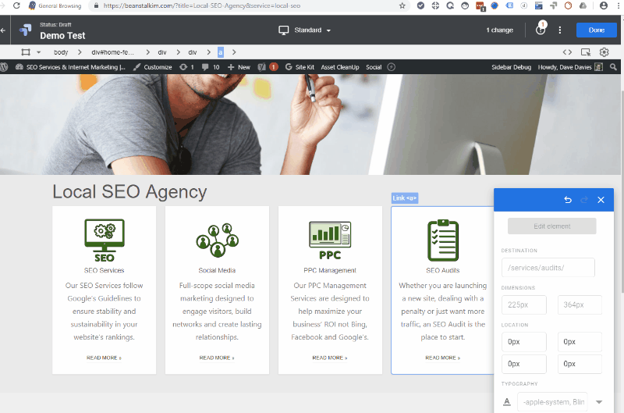Close the blue editor panel

click(x=601, y=200)
